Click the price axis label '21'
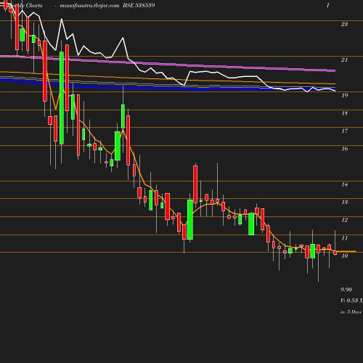The height and width of the screenshot is (363, 363). click(344, 60)
